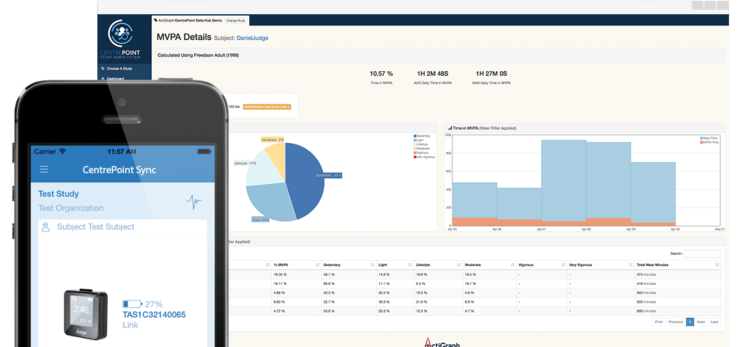Image resolution: width=740 pixels, height=347 pixels.
Task: Sort table by Lifestyle column arrows
Action: pos(459,265)
